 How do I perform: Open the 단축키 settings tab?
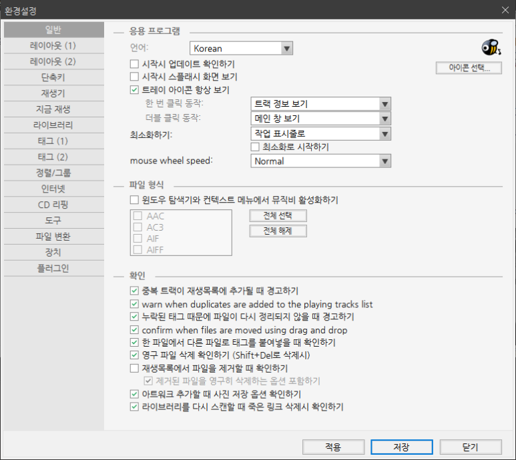click(53, 77)
